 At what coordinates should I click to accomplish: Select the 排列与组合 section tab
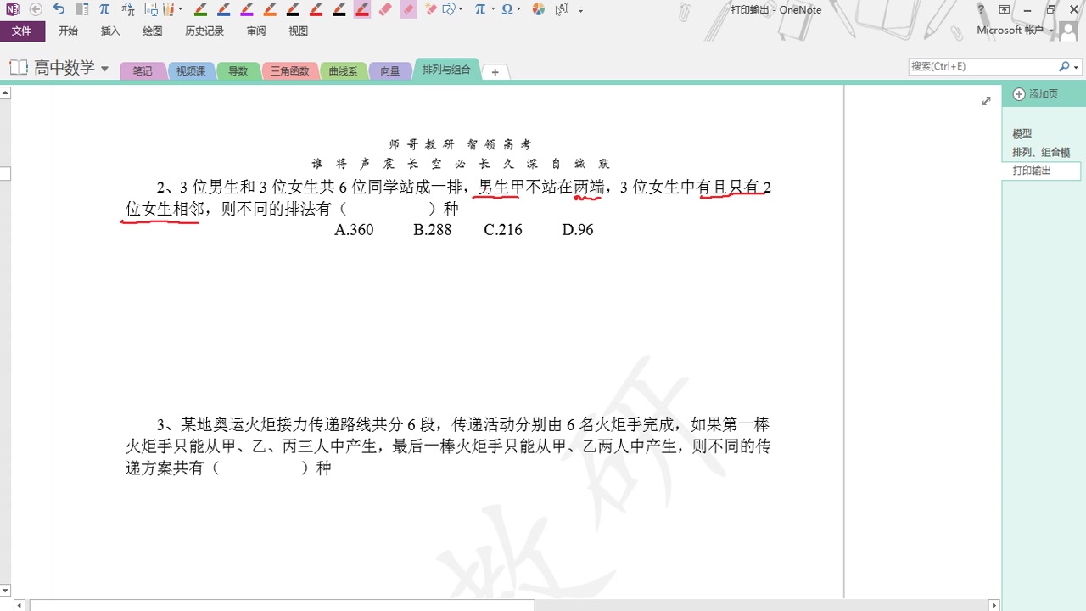click(x=446, y=70)
